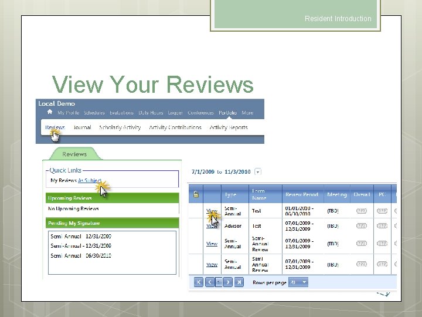The image size is (422, 317).
Task: Select the Activity Contributions submenu item
Action: click(x=175, y=127)
